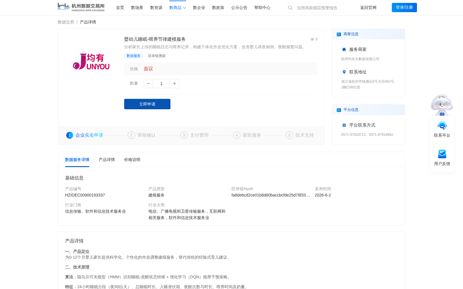This screenshot has width=463, height=289.
Task: Click the 商家信息 header icon
Action: 339,34
